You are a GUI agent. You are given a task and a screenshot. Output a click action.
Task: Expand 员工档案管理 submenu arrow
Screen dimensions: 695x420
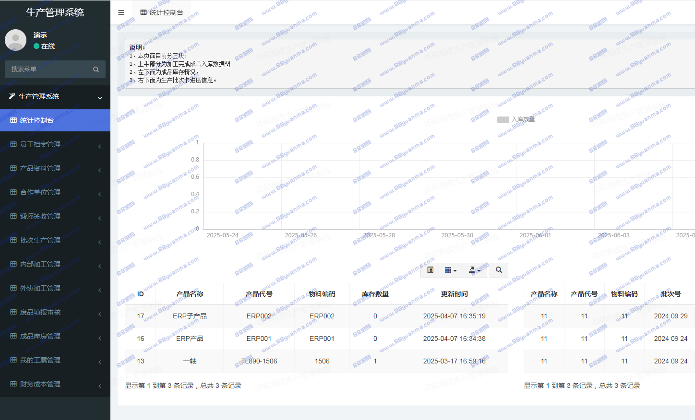click(100, 146)
